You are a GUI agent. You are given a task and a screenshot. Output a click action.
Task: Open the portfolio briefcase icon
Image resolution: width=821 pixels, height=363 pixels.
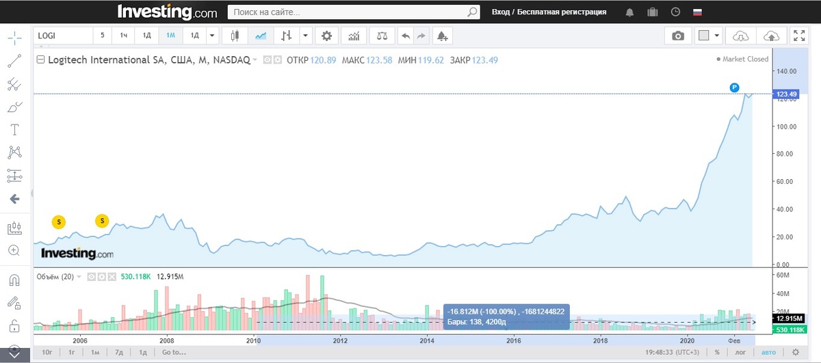coord(652,12)
